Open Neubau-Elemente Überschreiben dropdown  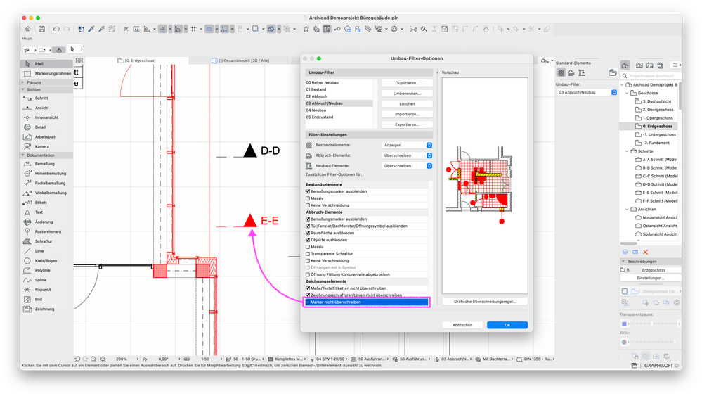[407, 166]
